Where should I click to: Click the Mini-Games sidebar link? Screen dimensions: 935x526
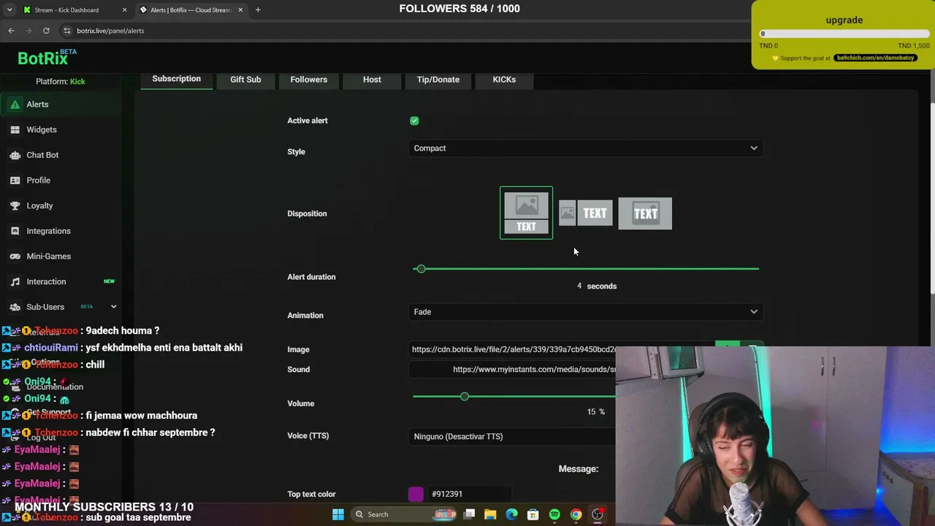pos(49,256)
